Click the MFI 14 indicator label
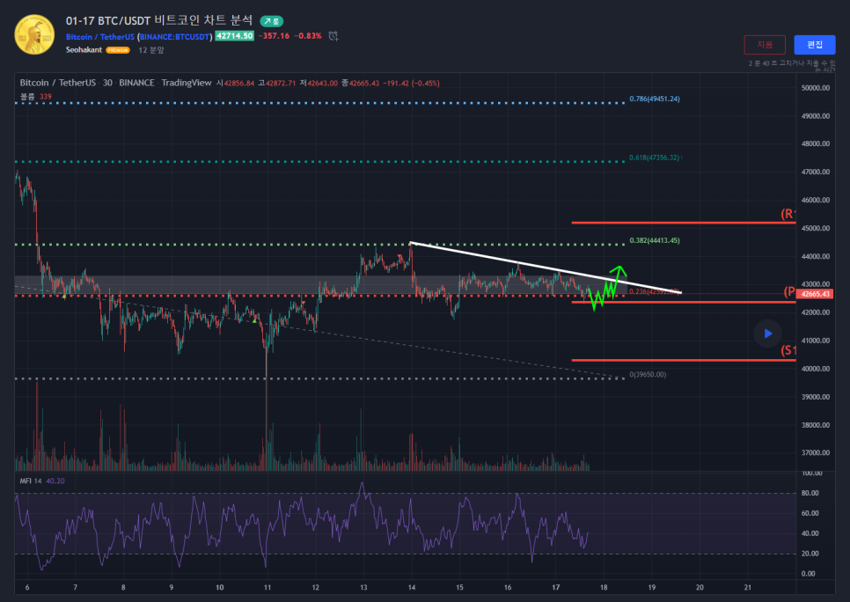 (x=30, y=481)
